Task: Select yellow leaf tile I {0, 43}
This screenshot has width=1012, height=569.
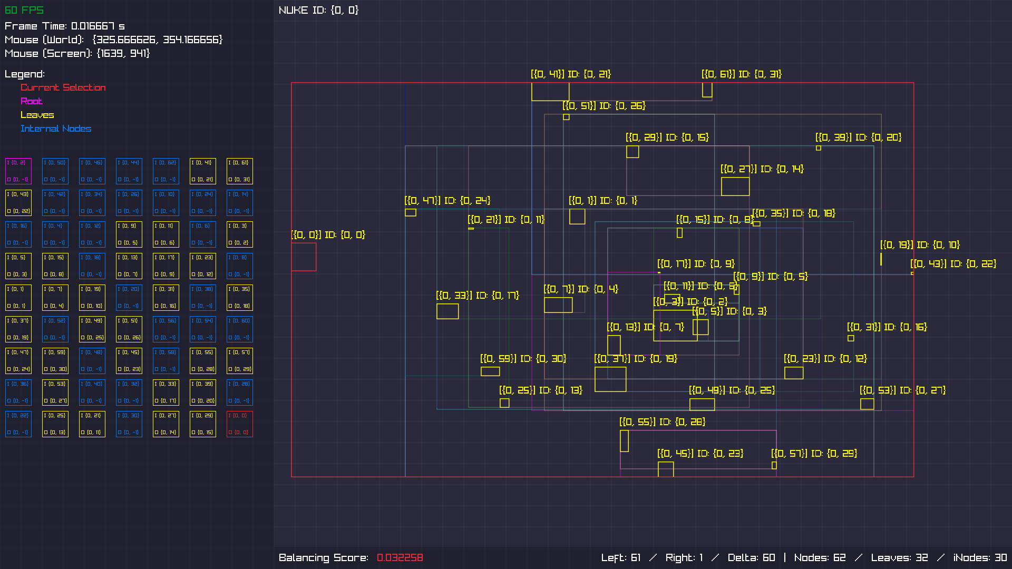Action: pyautogui.click(x=18, y=203)
